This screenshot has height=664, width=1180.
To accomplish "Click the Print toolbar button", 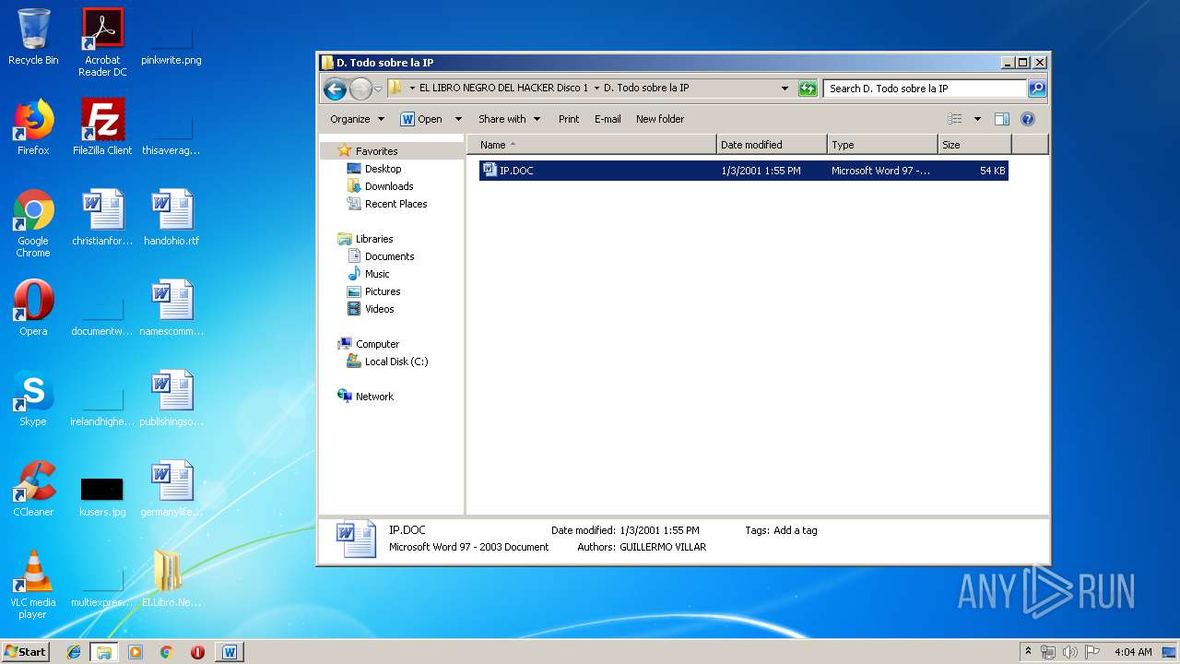I will [569, 119].
